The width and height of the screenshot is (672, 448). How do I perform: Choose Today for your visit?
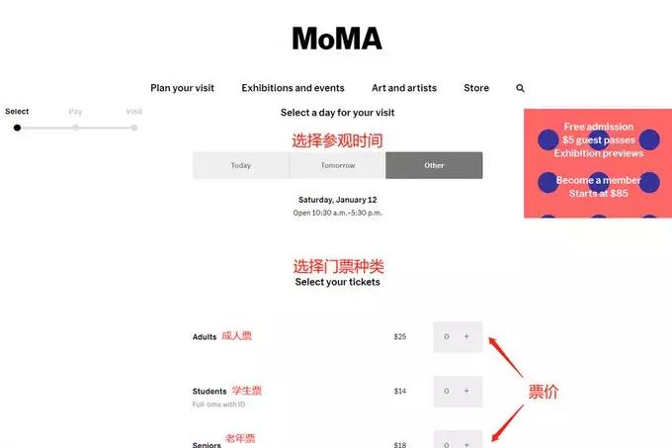click(241, 165)
